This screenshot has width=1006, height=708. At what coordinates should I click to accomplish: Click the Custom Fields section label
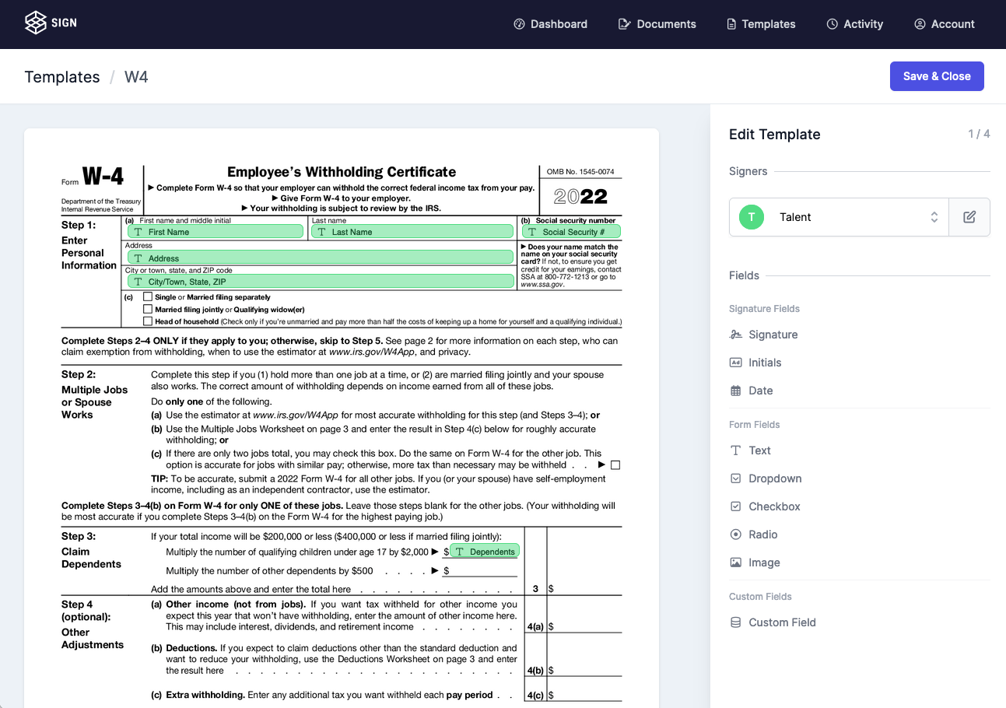click(760, 597)
